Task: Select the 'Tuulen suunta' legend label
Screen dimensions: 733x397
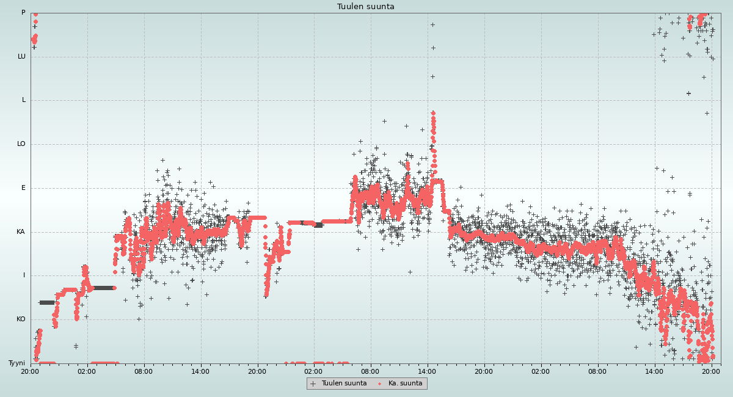Action: coord(344,384)
